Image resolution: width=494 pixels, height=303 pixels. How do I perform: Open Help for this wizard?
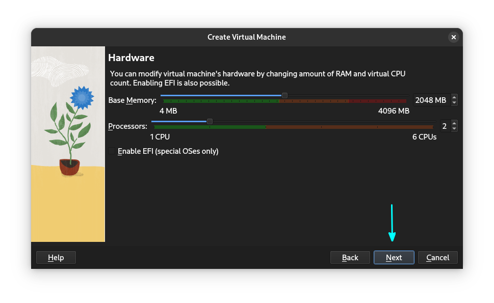click(56, 258)
